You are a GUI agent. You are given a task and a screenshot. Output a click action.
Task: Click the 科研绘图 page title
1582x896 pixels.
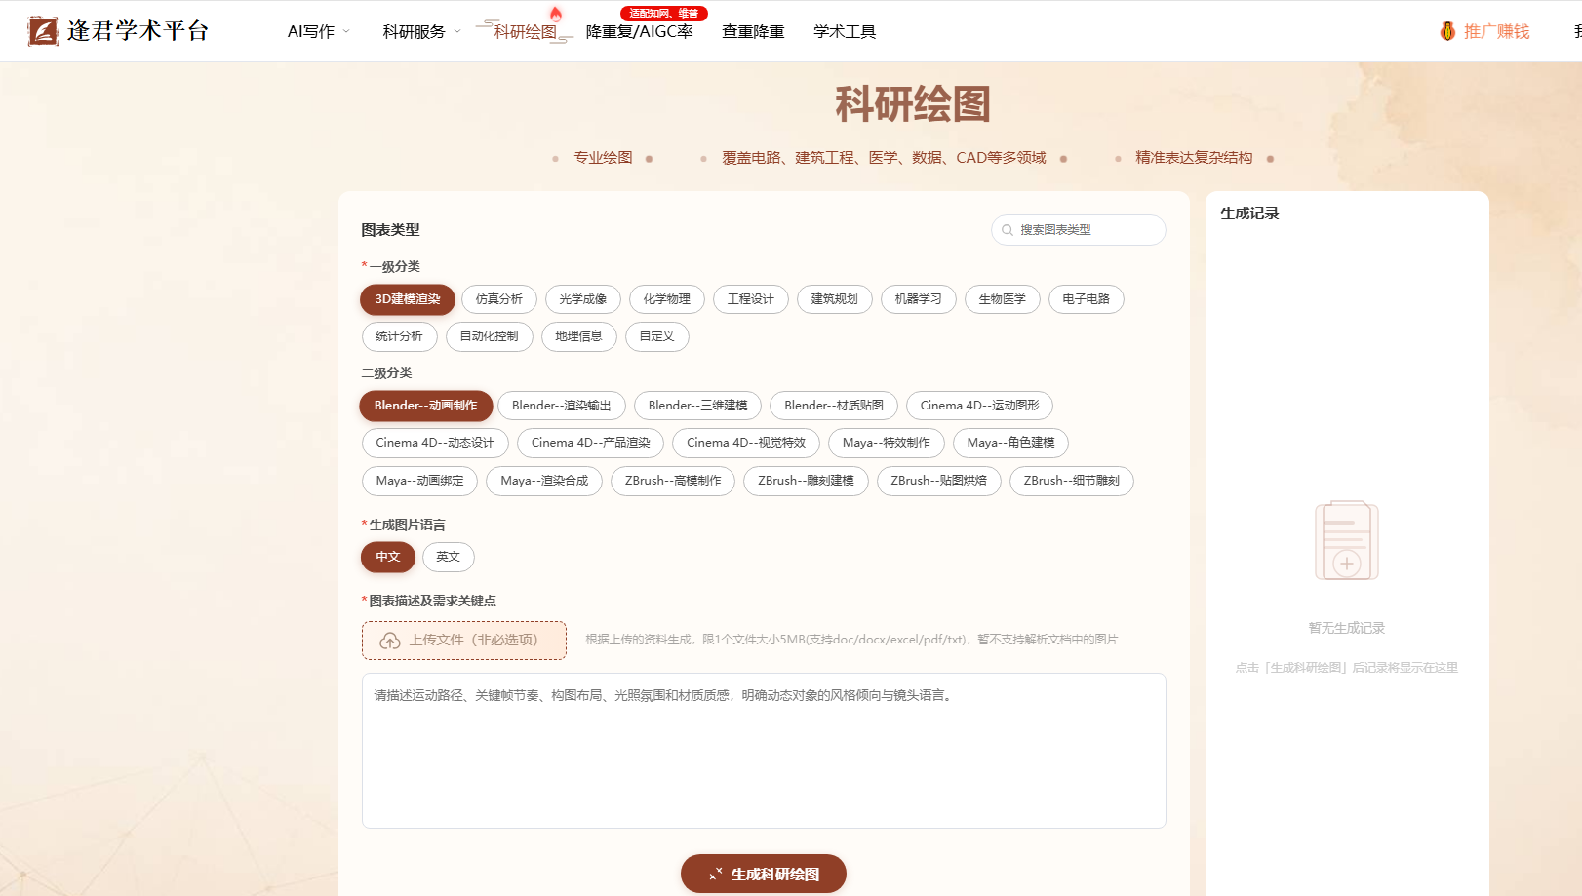913,104
